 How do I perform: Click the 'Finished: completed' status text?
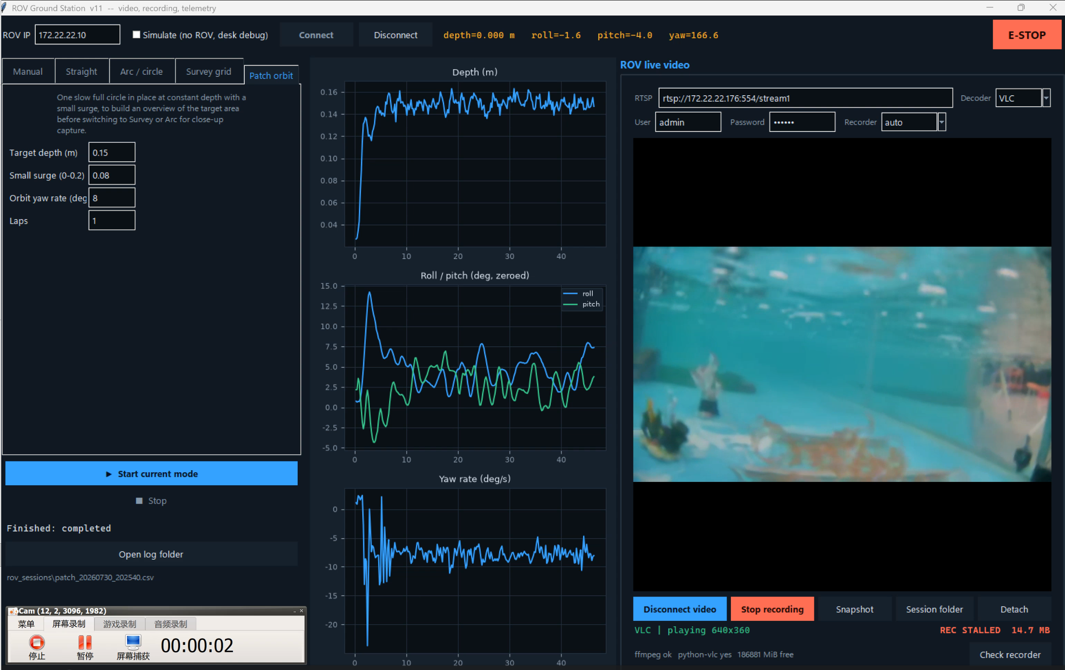(59, 528)
